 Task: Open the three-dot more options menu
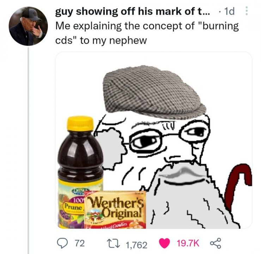[x=247, y=11]
